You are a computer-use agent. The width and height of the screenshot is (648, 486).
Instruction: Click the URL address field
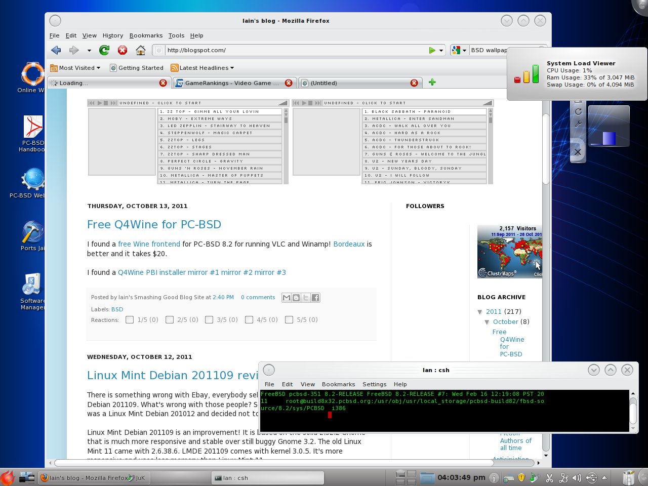pos(296,50)
